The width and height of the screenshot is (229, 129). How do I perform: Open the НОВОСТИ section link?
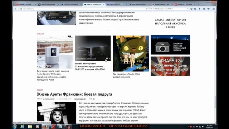(40, 34)
